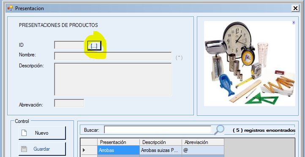This screenshot has width=305, height=157.
Task: Click the Guardar button
Action: 42,149
